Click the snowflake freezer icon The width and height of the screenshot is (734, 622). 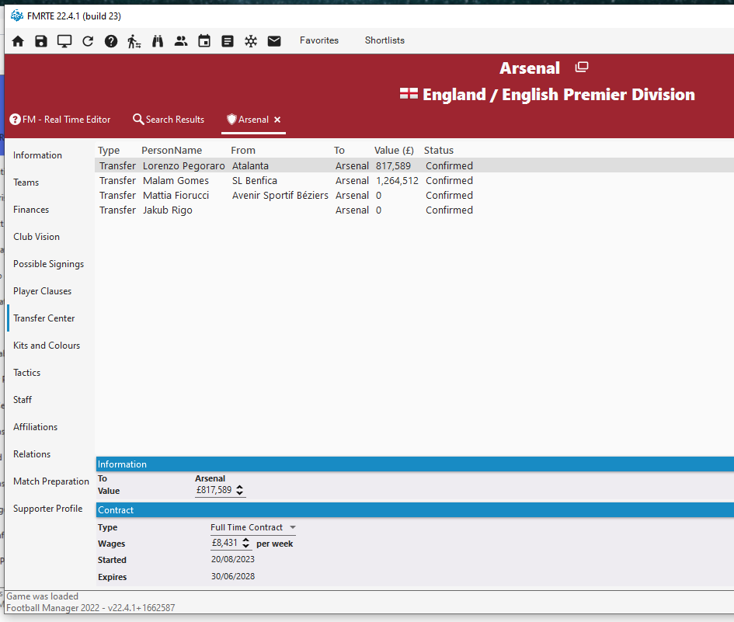251,41
